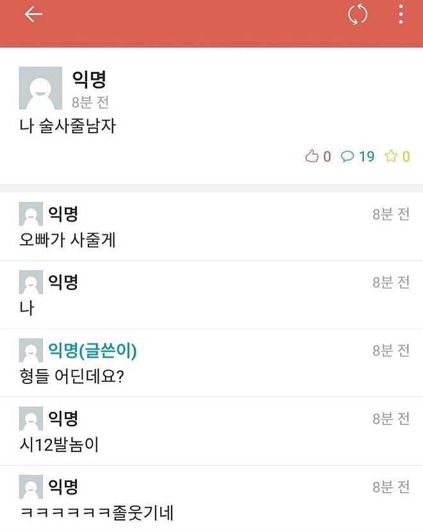Tap the favorites count next to the star
Image resolution: width=423 pixels, height=532 pixels.
406,156
